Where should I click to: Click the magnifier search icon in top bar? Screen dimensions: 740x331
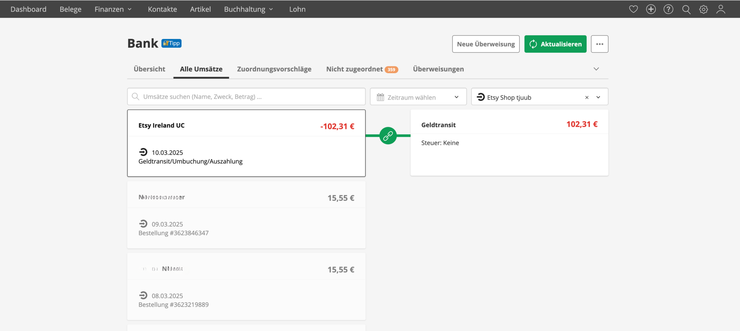[x=686, y=9]
